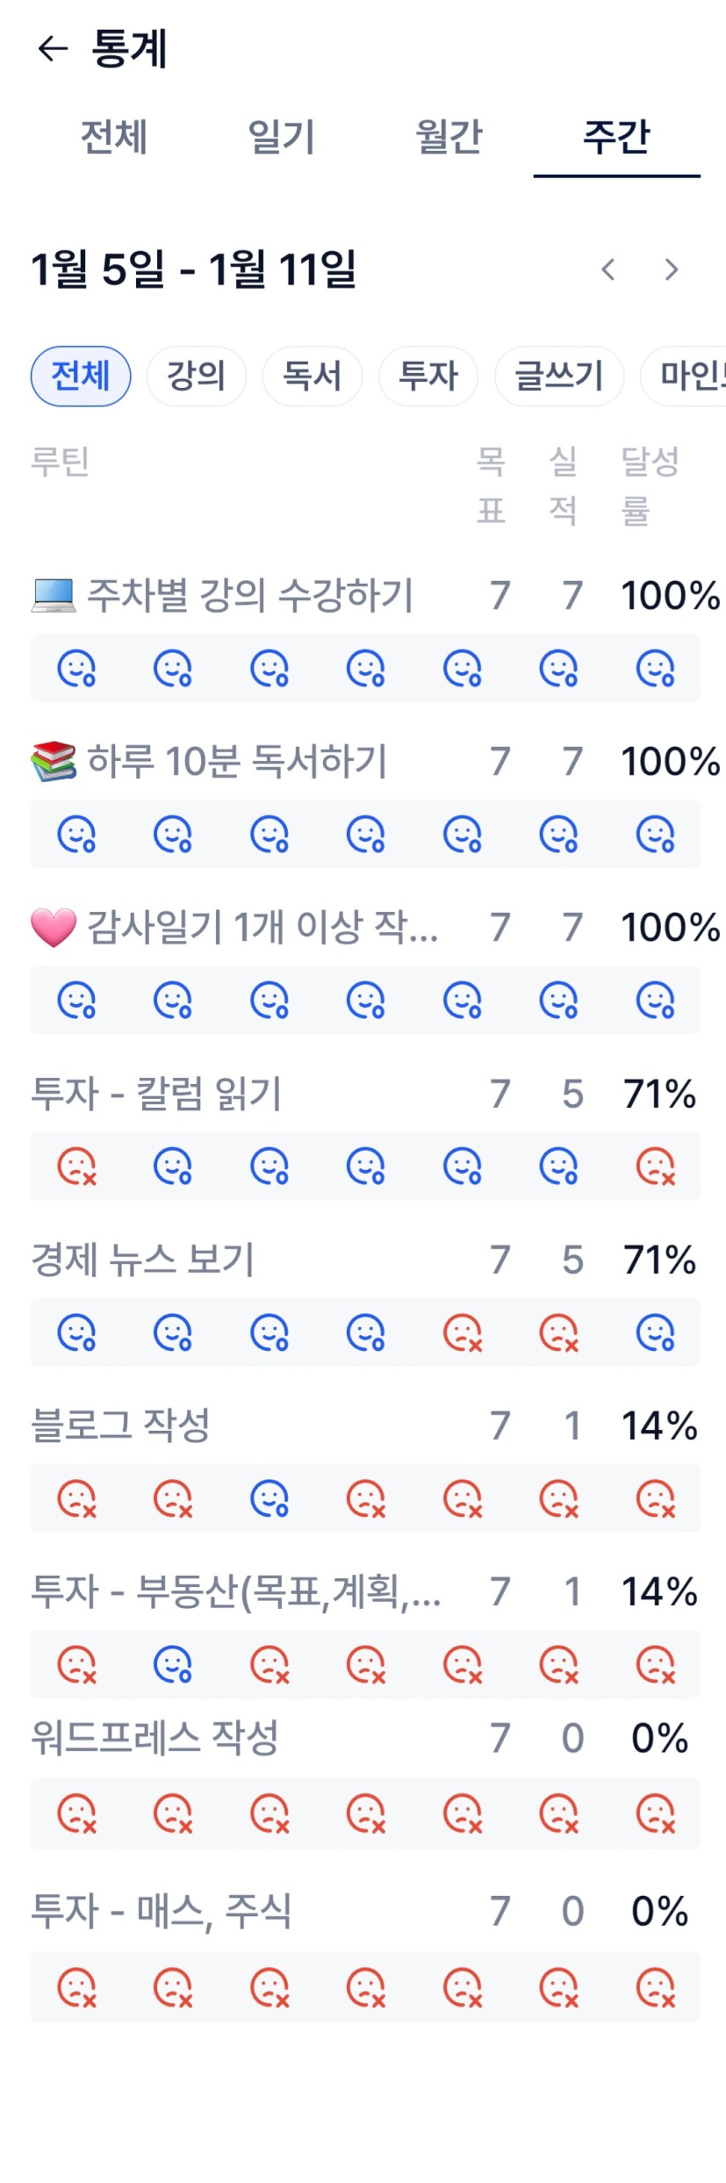Tap last day face for 하루 10분 독서하기
The width and height of the screenshot is (726, 2183).
655,834
